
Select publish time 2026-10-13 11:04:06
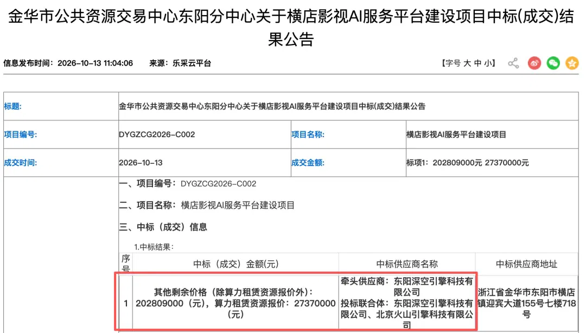click(95, 63)
